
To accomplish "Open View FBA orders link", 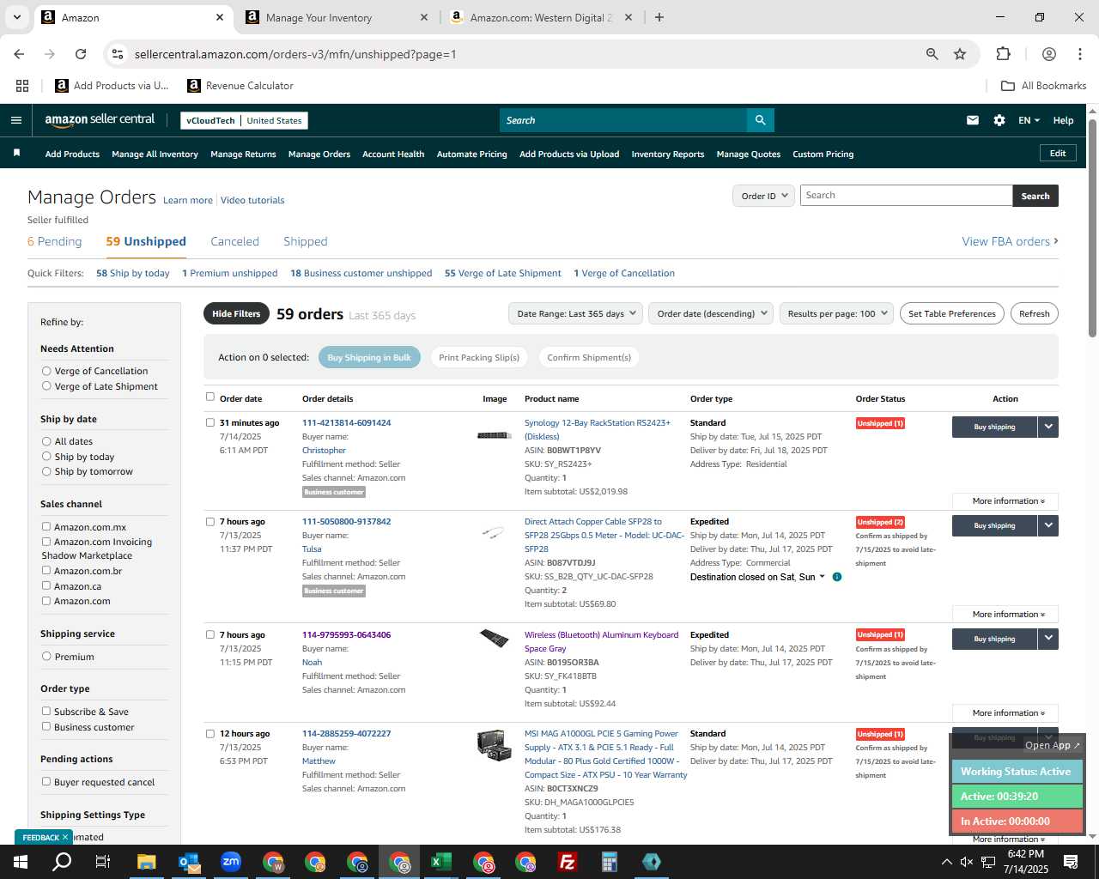I will pos(1010,242).
